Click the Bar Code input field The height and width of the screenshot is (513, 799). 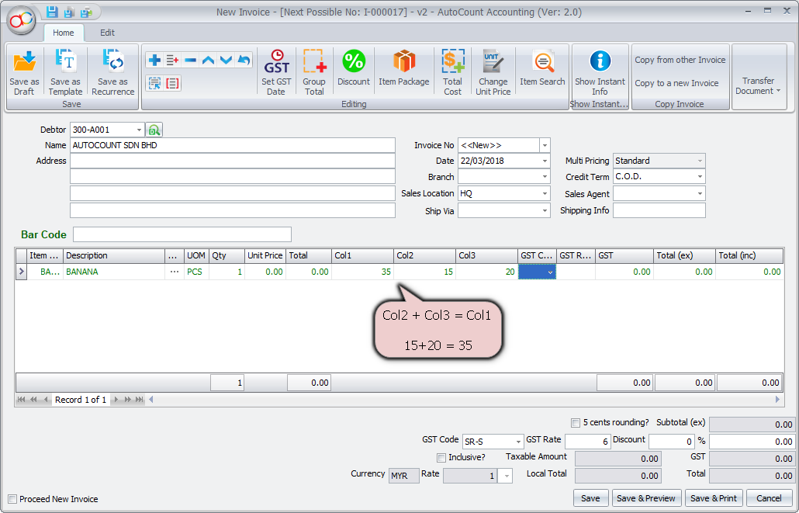(182, 234)
